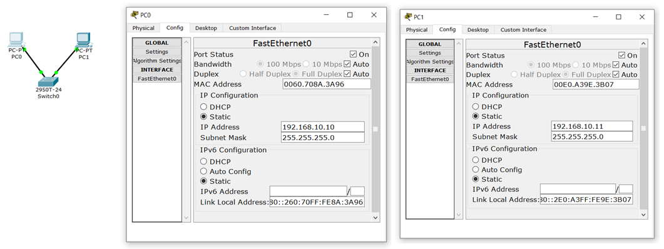Viewport: 664px width, 249px height.
Task: Click the PC0 IP Address field
Action: (x=323, y=127)
